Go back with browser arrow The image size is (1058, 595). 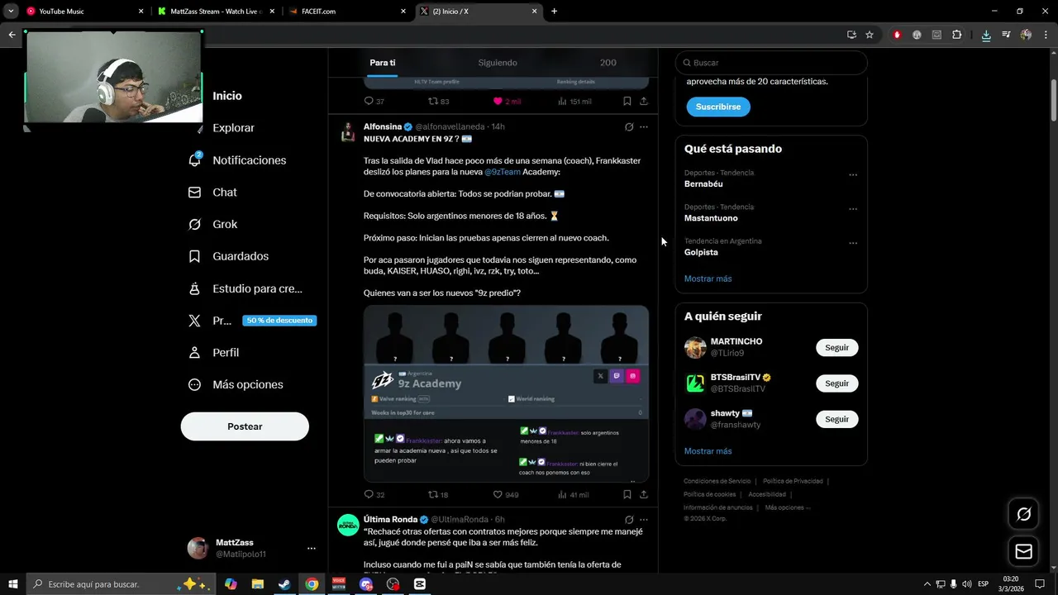12,35
